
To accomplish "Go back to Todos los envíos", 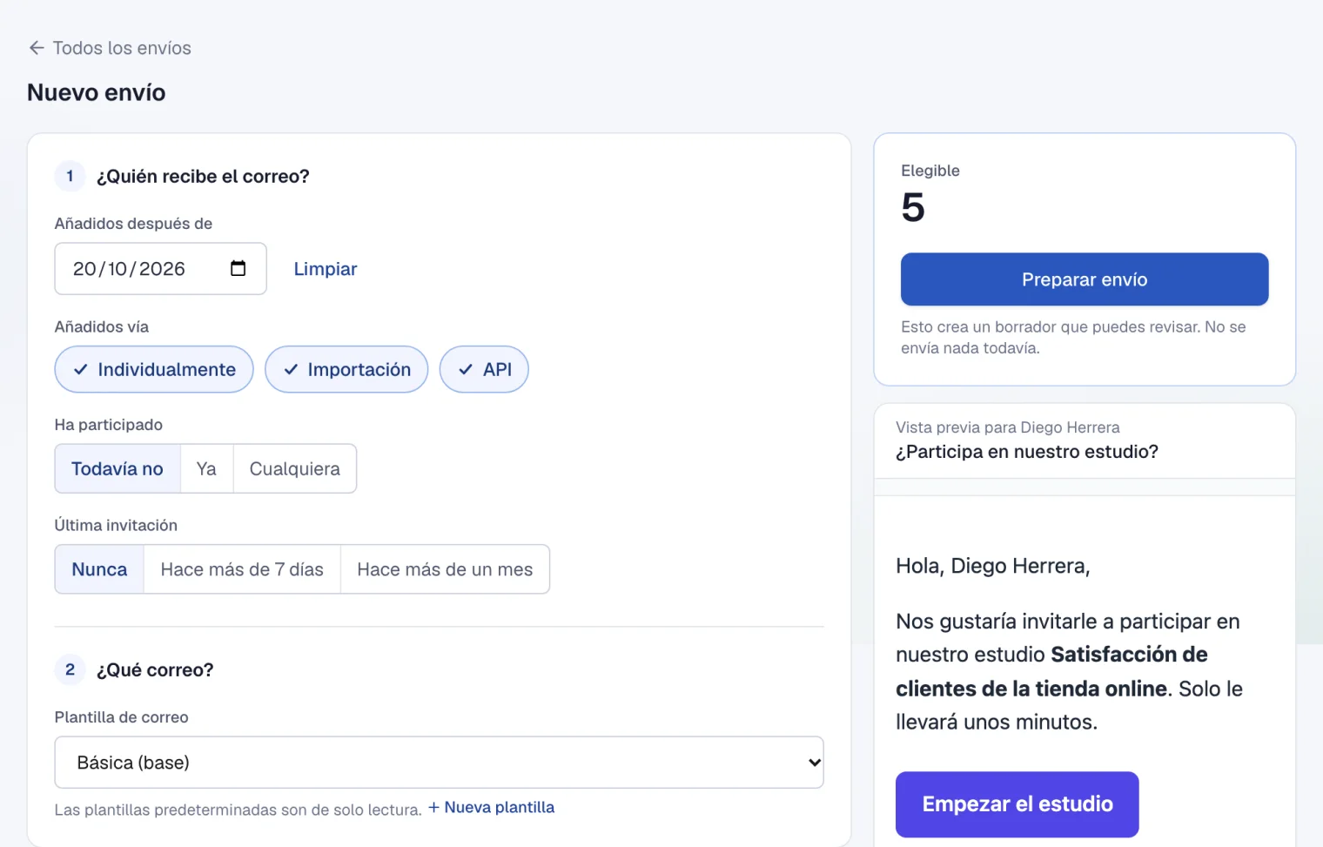I will (110, 48).
